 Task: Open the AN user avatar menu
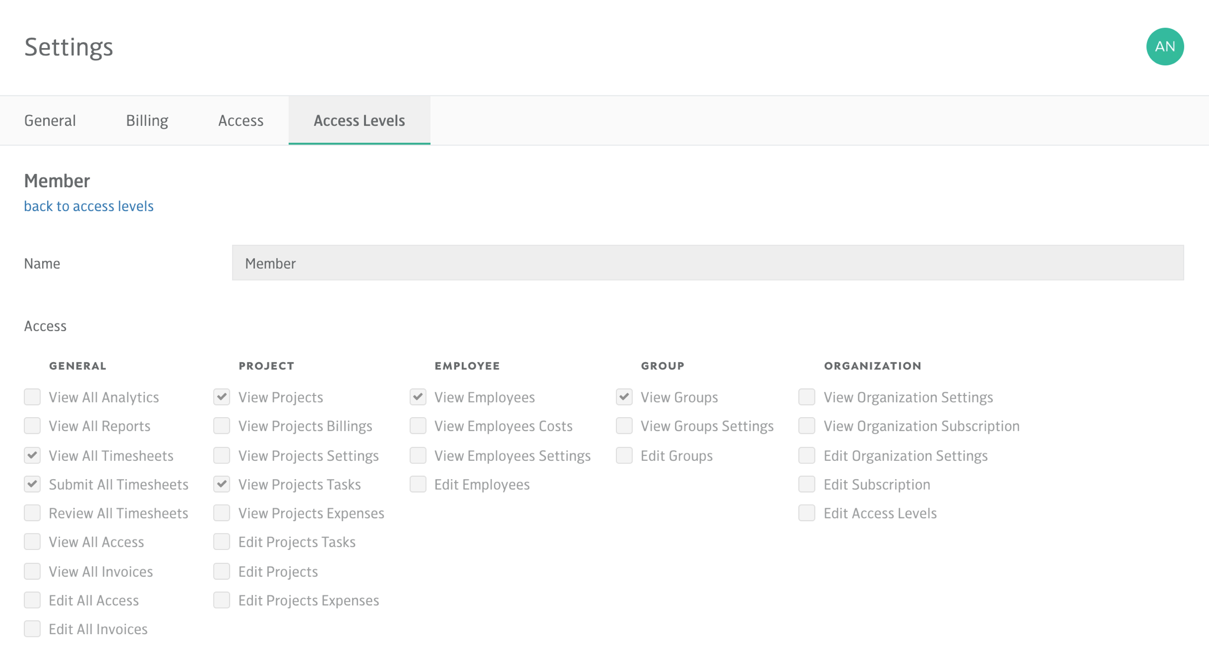[x=1165, y=47]
